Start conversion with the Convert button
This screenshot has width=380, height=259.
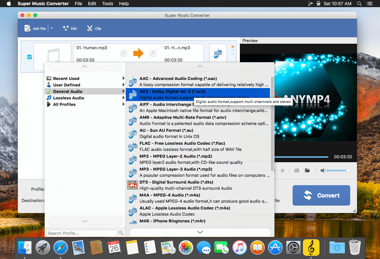(x=321, y=196)
